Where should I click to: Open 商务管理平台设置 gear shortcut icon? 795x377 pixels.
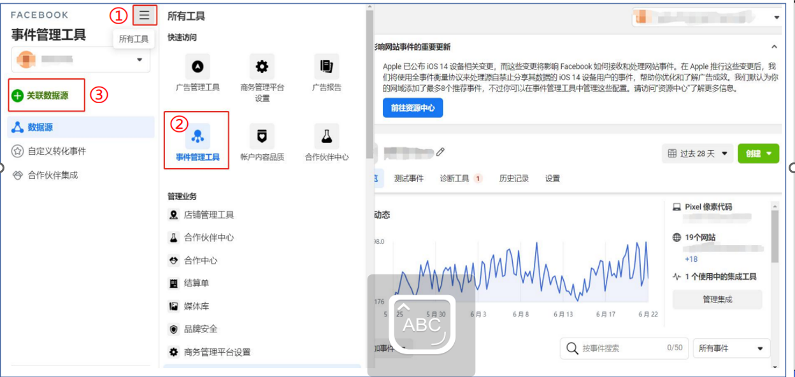point(262,66)
